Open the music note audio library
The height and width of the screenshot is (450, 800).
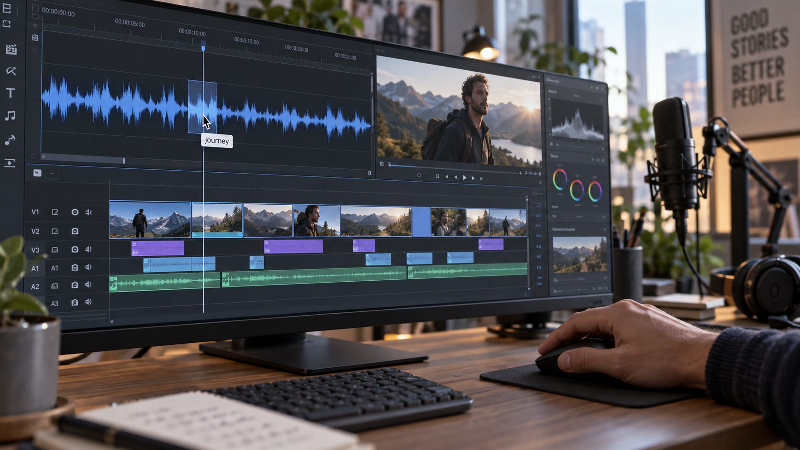(10, 116)
